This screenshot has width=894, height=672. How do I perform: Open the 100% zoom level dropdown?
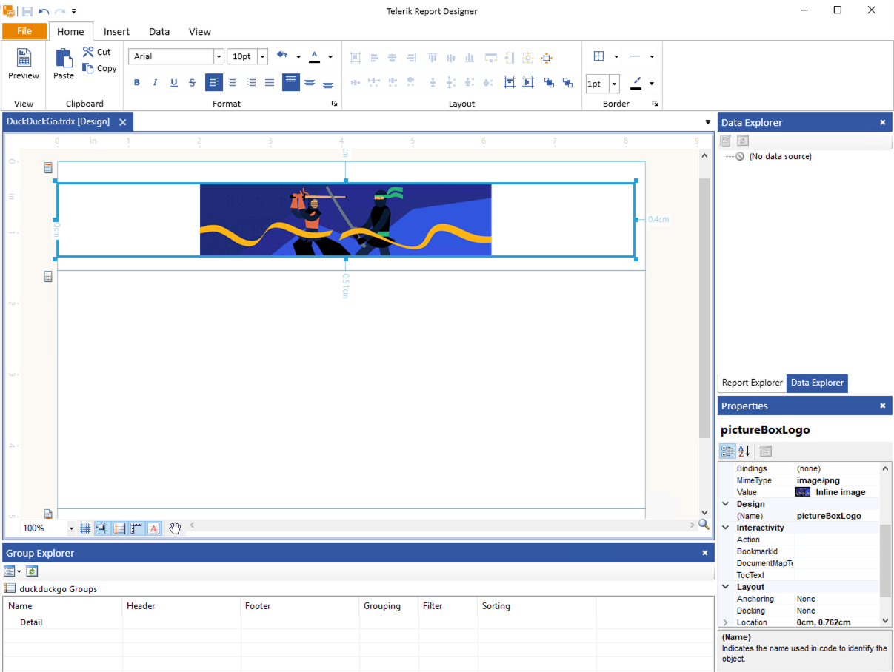coord(72,528)
